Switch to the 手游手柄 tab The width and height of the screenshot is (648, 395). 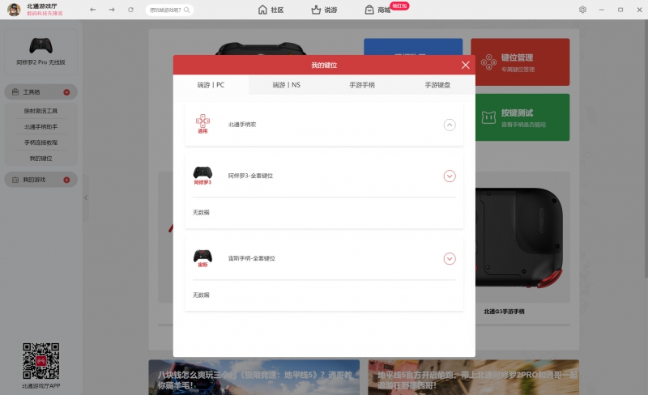point(362,85)
